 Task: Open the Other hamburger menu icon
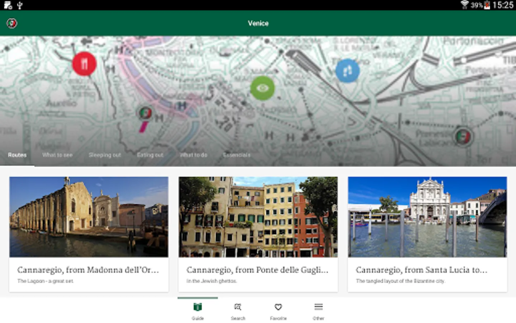click(319, 307)
